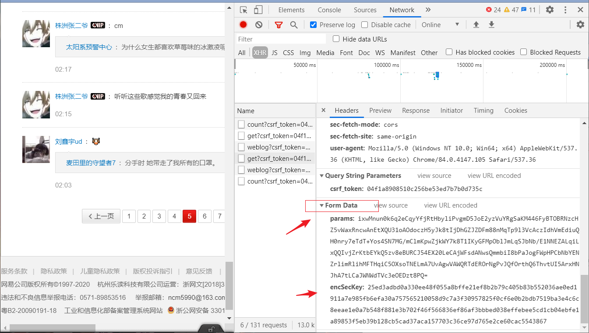Go to comment page 6
The width and height of the screenshot is (589, 333).
205,216
